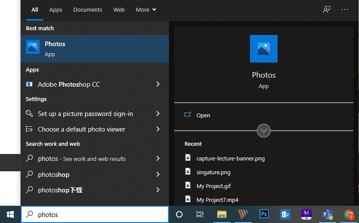Image resolution: width=359 pixels, height=223 pixels.
Task: Click the Windows Start button
Action: [10, 214]
